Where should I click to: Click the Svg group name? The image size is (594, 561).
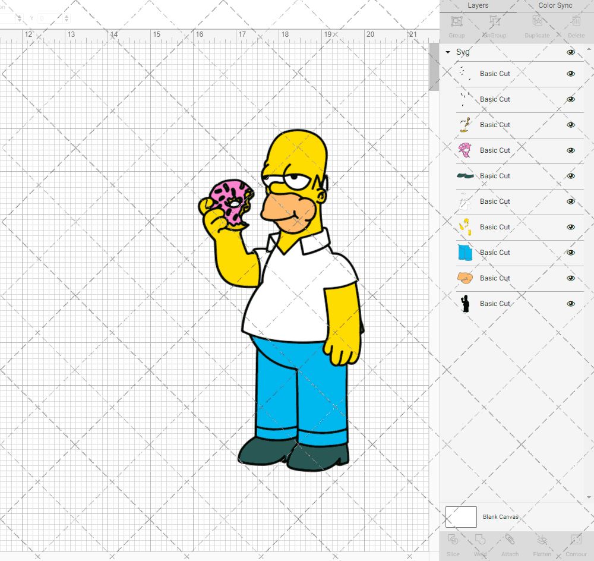pyautogui.click(x=463, y=52)
